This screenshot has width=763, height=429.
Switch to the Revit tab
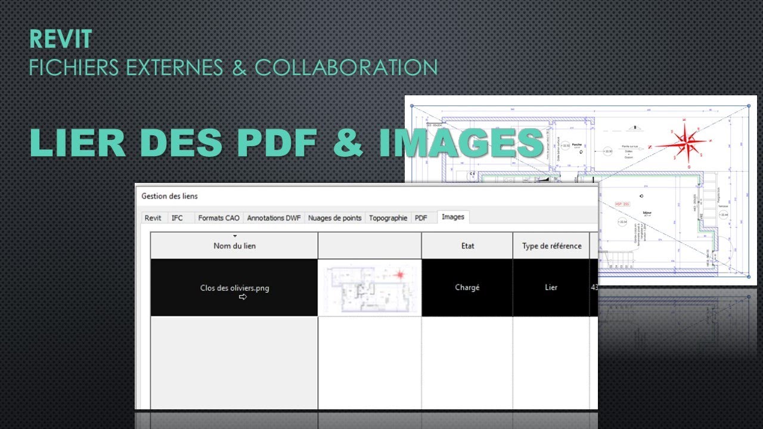tap(153, 218)
